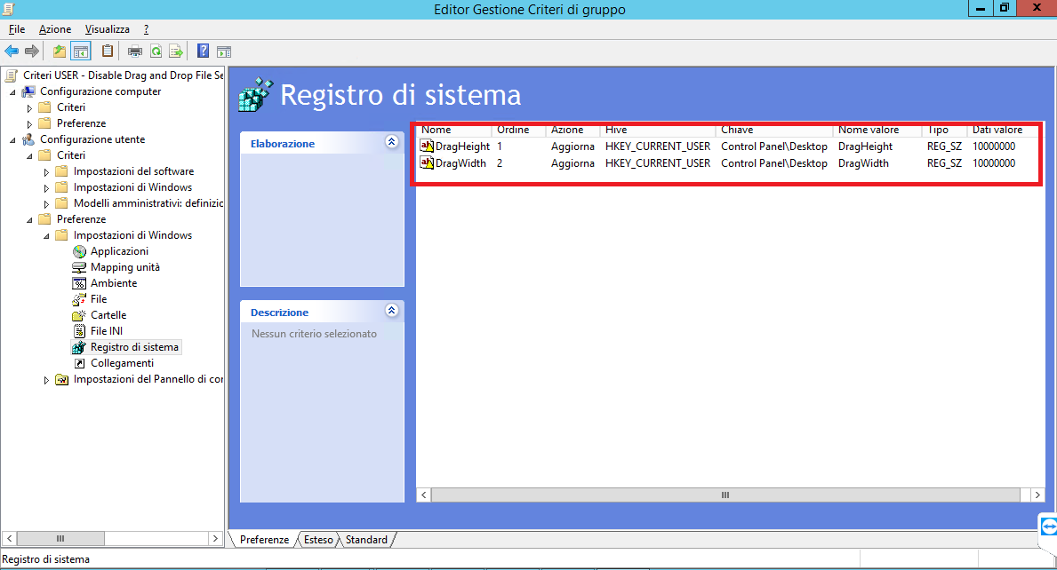Toggle the show/hide console tree icon
Image resolution: width=1057 pixels, height=570 pixels.
coord(81,51)
